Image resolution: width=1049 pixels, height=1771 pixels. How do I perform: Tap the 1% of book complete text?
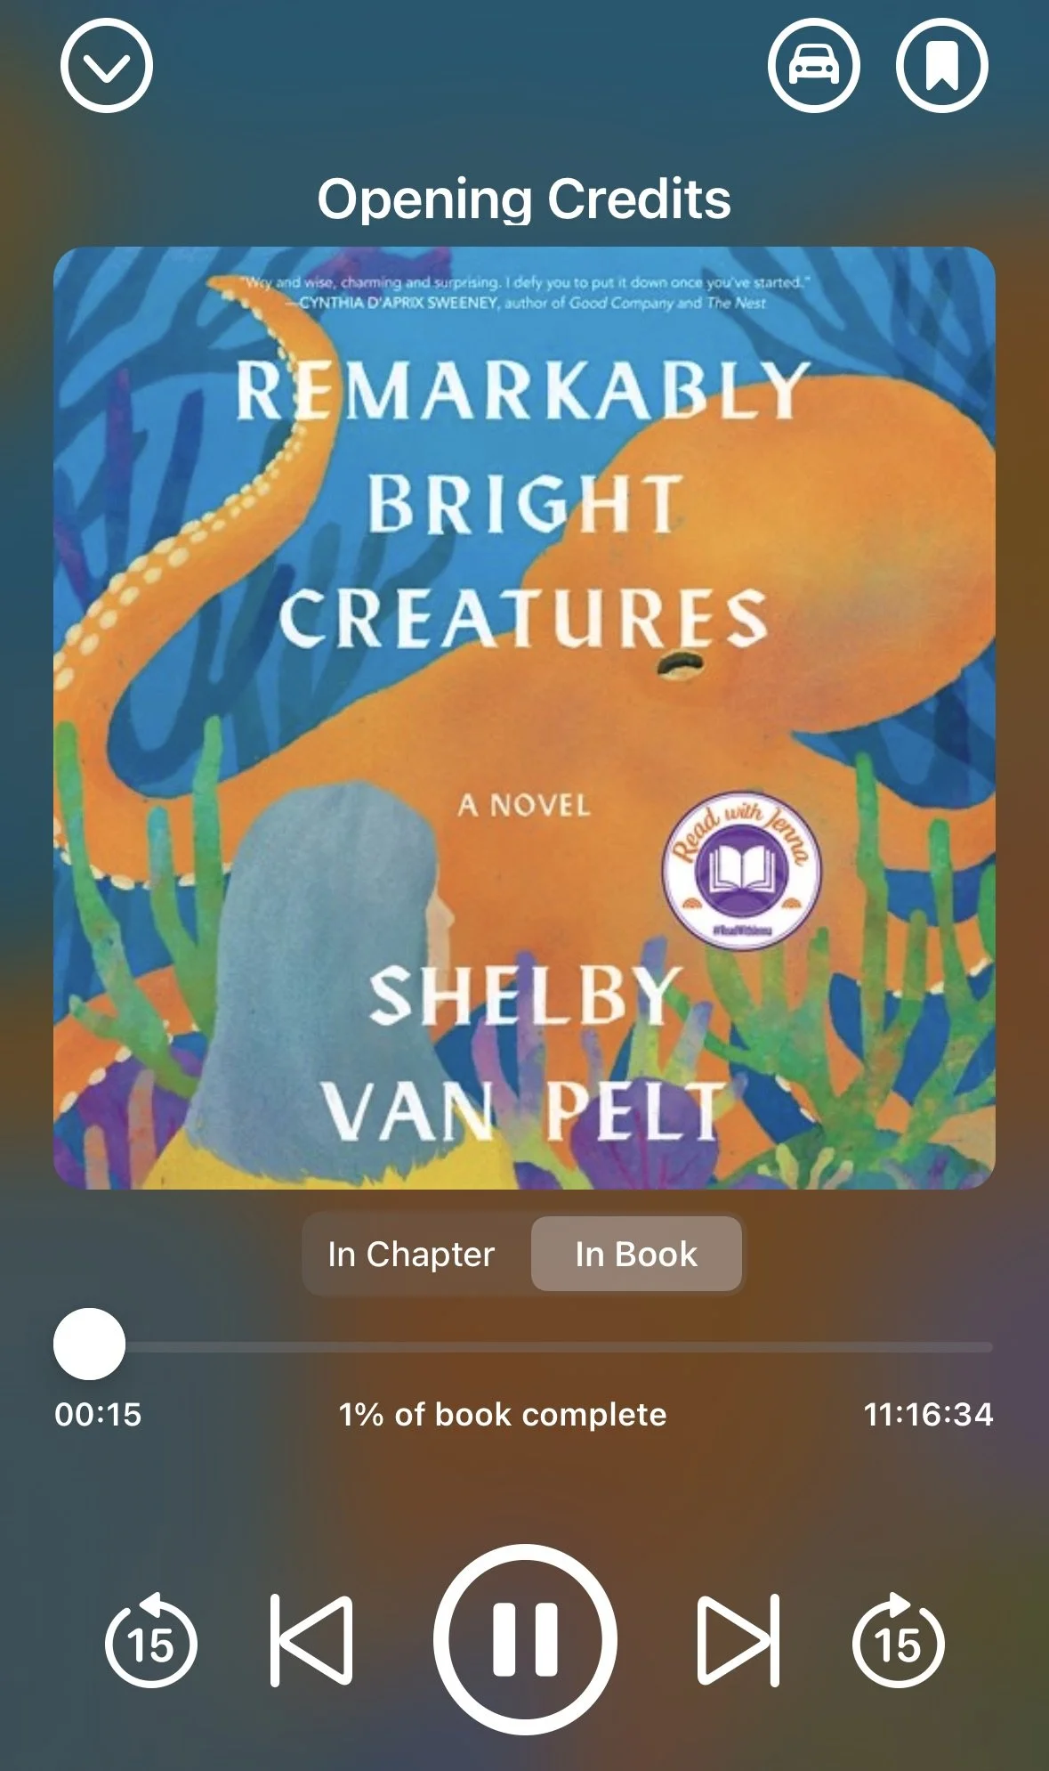click(503, 1414)
